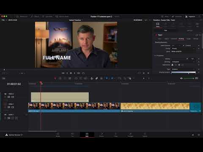Add a flag with the Flag button

pyautogui.click(x=107, y=79)
